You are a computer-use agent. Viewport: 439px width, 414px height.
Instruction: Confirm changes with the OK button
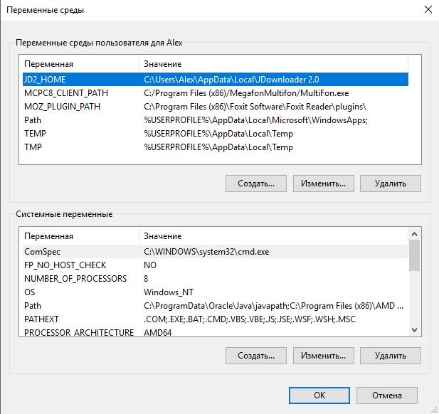click(x=319, y=396)
